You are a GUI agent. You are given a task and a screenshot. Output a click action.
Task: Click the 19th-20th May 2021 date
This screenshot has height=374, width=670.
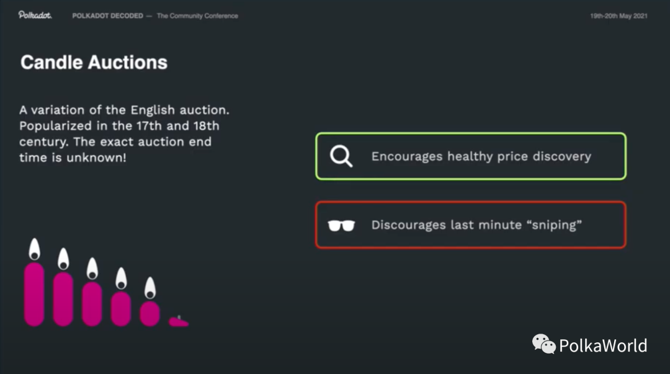(x=619, y=16)
